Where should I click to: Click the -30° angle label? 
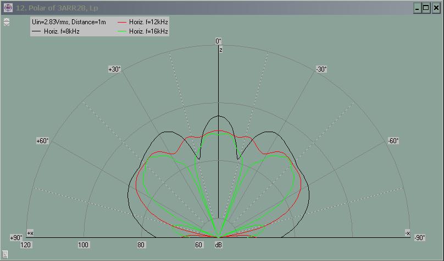[x=321, y=69]
